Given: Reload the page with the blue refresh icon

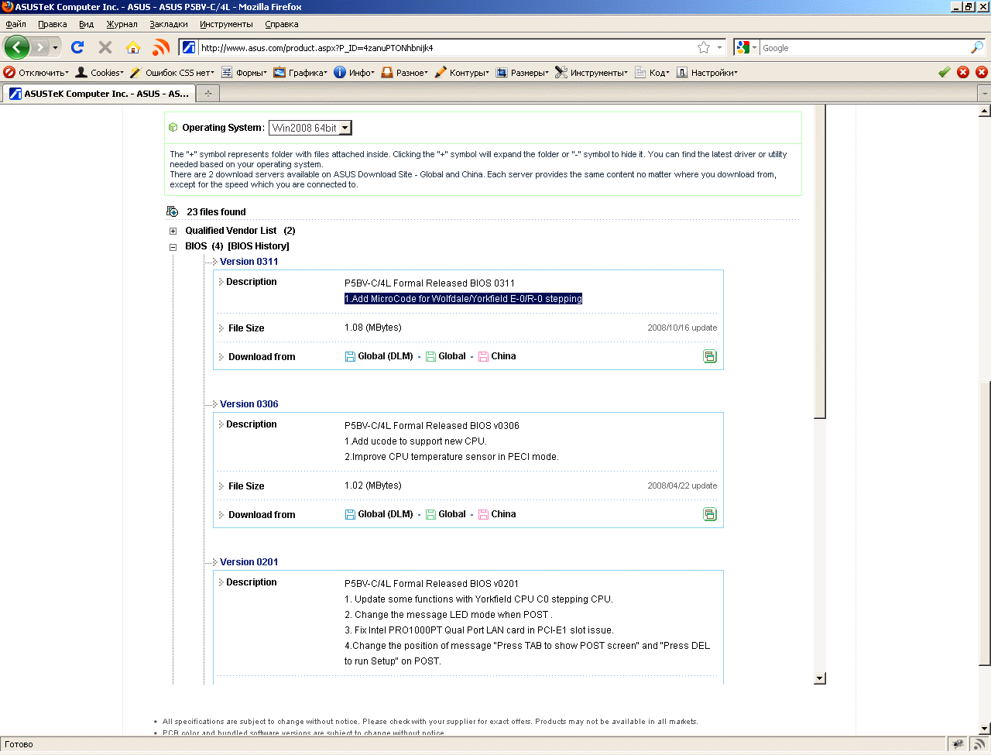Looking at the screenshot, I should tap(77, 47).
